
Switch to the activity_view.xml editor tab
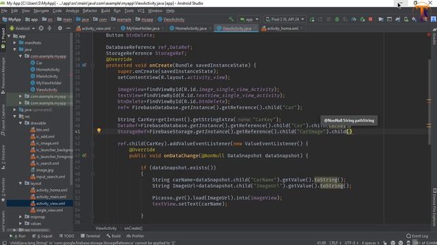click(96, 29)
